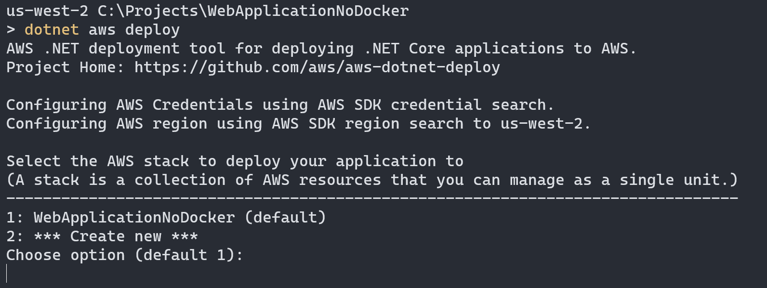This screenshot has height=288, width=767.
Task: Click the stack description in parentheses
Action: pyautogui.click(x=372, y=180)
